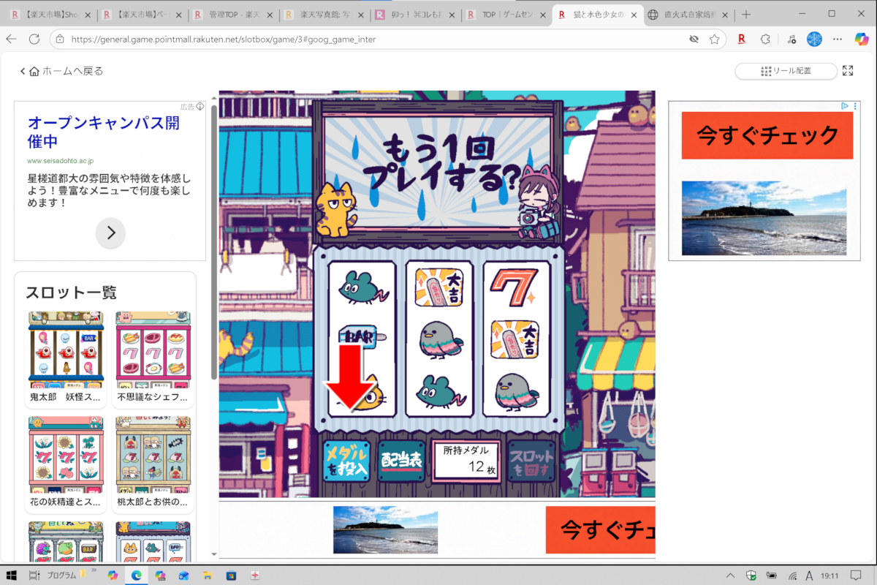Click the arrow button in campus ad
Viewport: 877px width, 585px height.
(x=110, y=233)
